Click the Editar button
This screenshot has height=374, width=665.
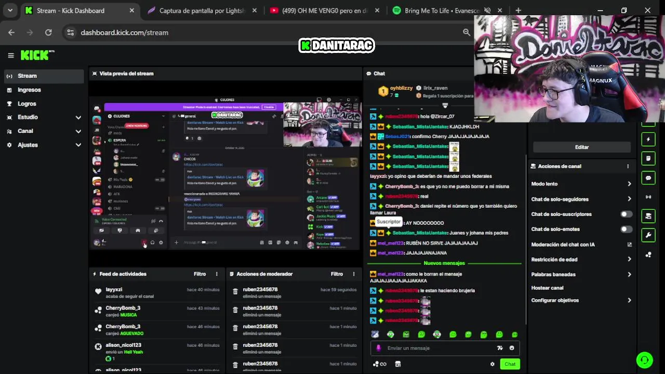(x=581, y=147)
